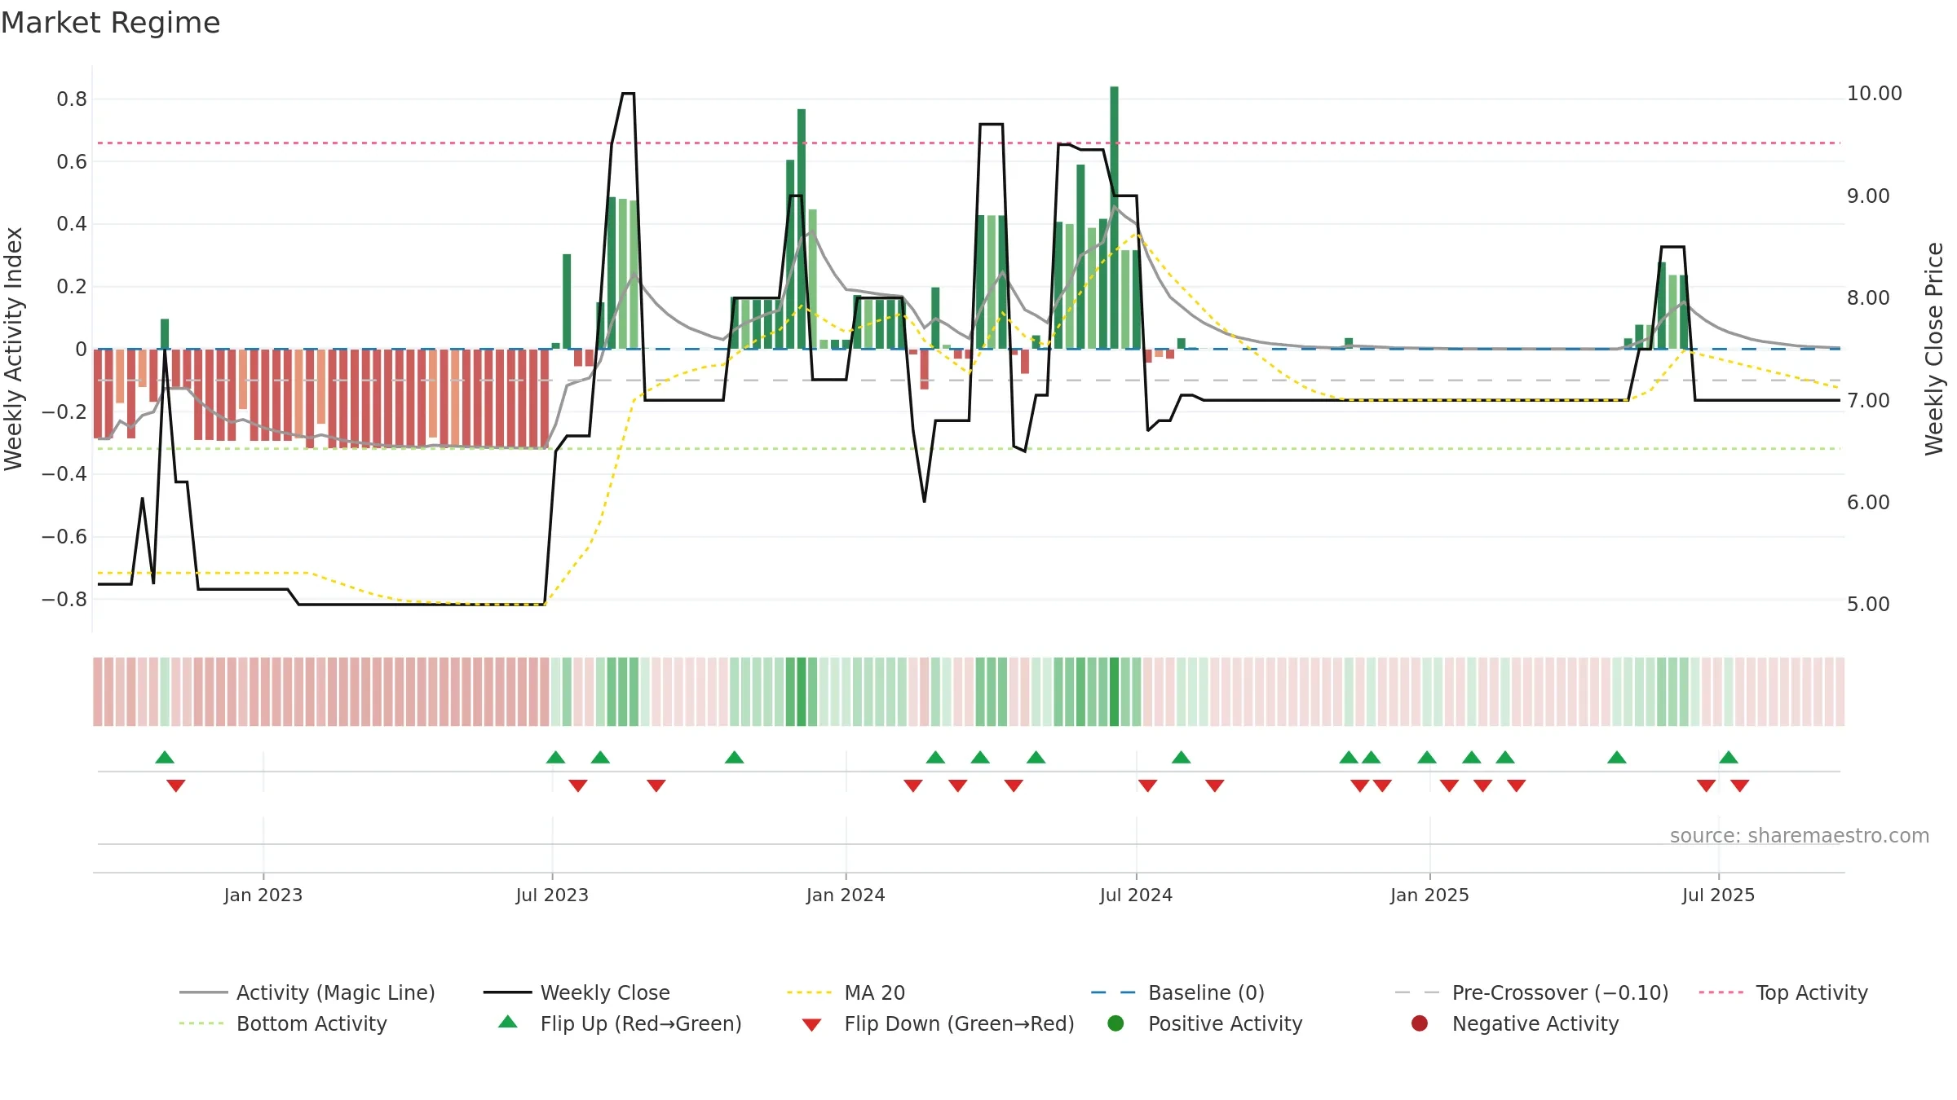Click the 7.00 price axis label
This screenshot has width=1957, height=1100.
click(1868, 400)
